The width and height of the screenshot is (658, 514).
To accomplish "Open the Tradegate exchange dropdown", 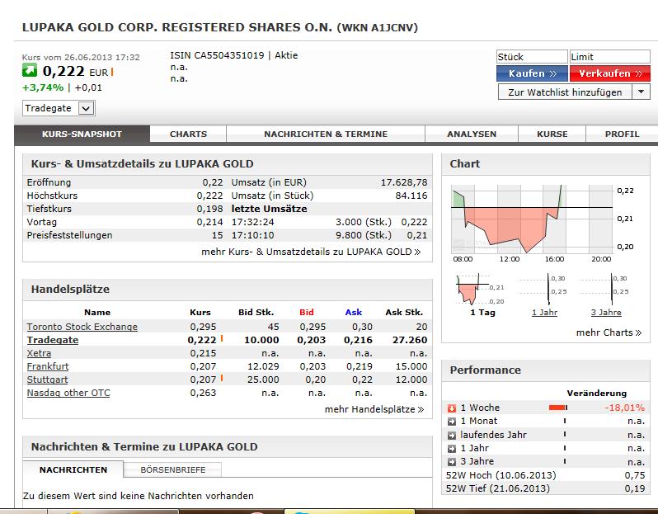I will point(59,108).
